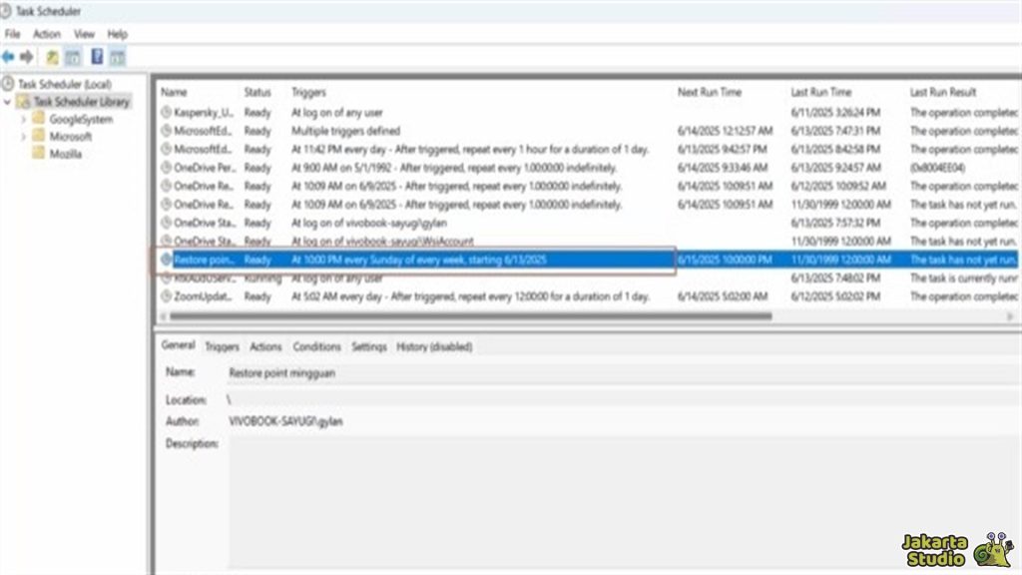Switch to the Conditions tab
The width and height of the screenshot is (1022, 575).
point(316,347)
